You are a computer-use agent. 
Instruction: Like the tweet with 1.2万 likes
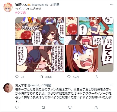click(x=69, y=77)
